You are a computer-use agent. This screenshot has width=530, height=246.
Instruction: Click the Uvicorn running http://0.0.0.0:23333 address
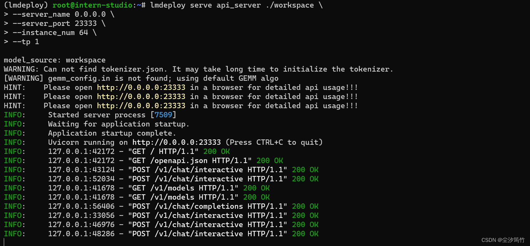click(176, 142)
